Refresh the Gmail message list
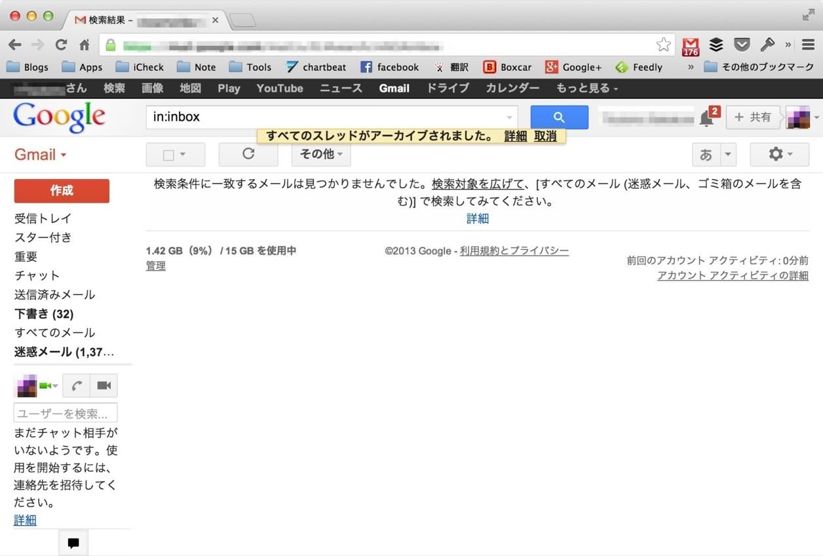Image resolution: width=823 pixels, height=556 pixels. (248, 154)
